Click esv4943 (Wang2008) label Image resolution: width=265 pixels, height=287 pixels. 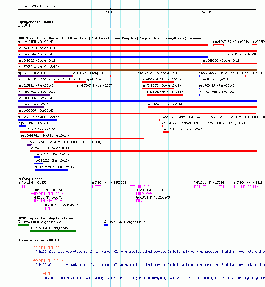click(x=215, y=79)
